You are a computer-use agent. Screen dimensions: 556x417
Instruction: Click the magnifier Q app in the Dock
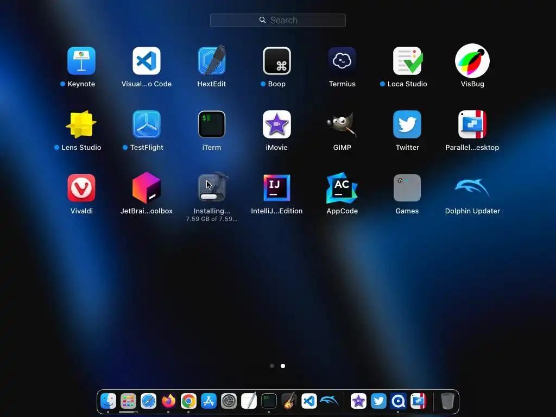pos(398,401)
